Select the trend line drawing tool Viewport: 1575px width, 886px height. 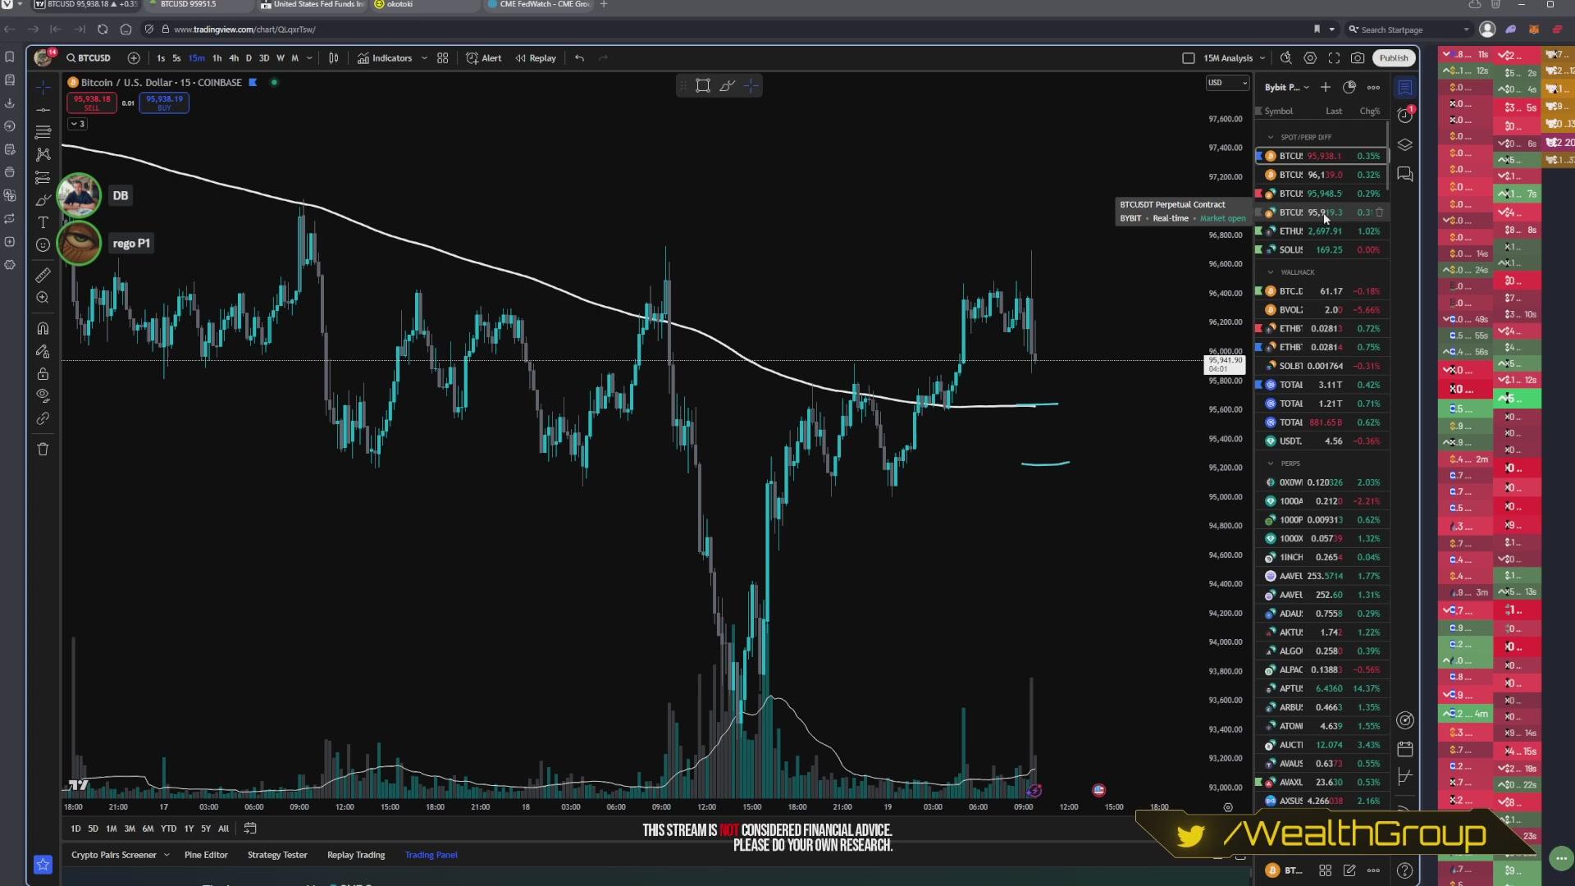43,109
